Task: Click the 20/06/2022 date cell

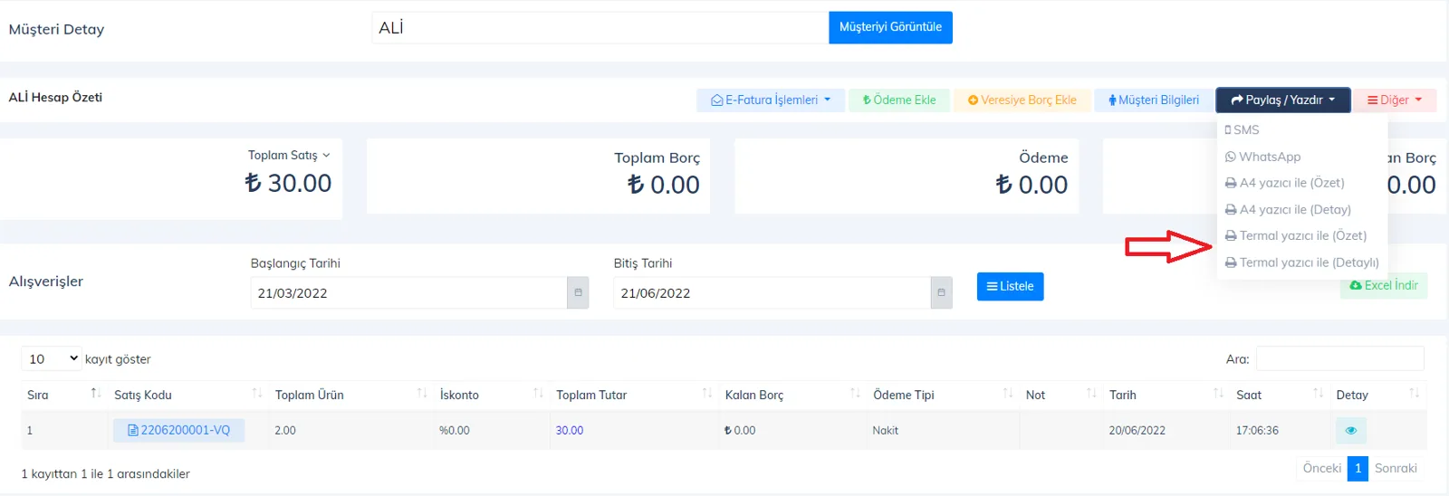Action: [x=1166, y=431]
